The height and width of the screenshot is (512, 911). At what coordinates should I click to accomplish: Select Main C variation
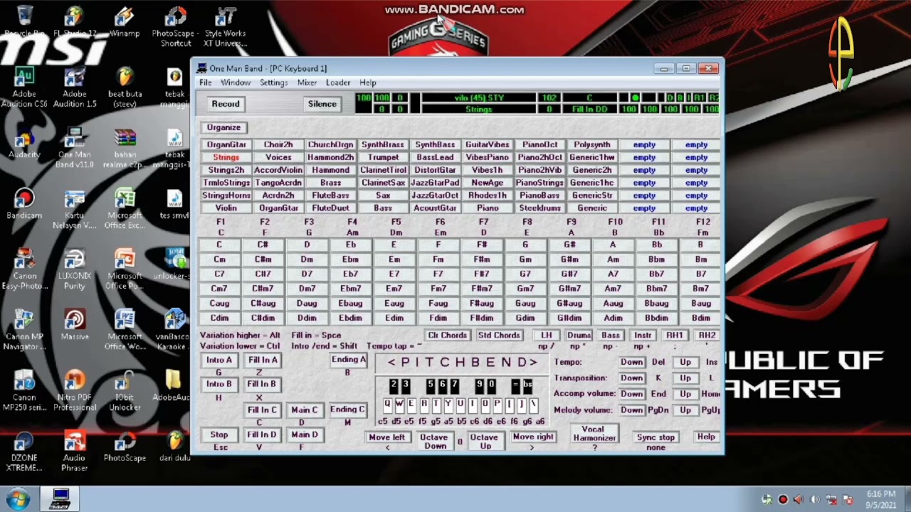(x=304, y=410)
